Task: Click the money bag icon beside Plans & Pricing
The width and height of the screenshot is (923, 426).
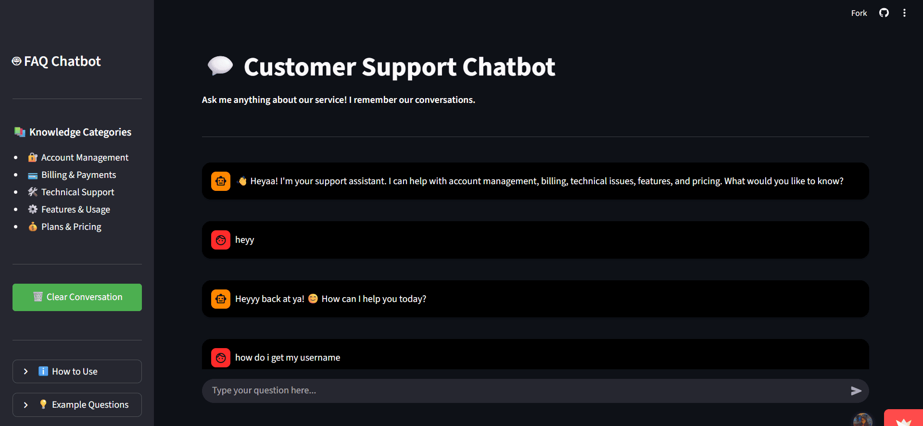Action: point(32,226)
